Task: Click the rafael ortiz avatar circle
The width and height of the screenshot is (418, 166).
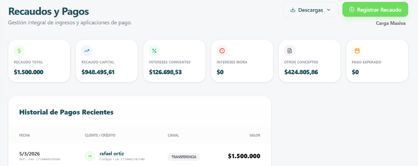Action: click(x=90, y=156)
